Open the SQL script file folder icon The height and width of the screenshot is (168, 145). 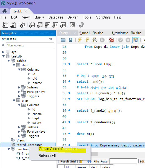(x=63, y=40)
